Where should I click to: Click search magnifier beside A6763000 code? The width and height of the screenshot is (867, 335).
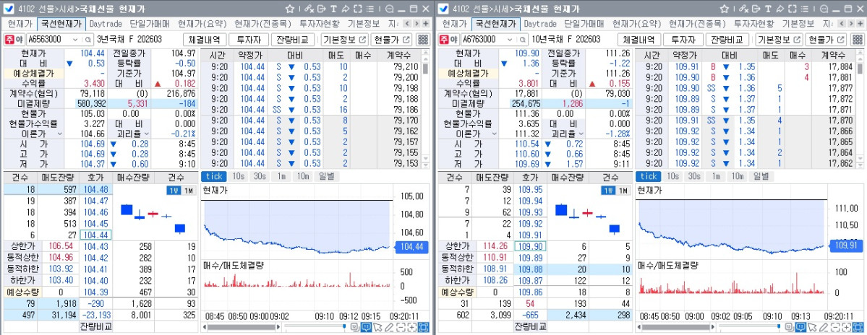(522, 40)
